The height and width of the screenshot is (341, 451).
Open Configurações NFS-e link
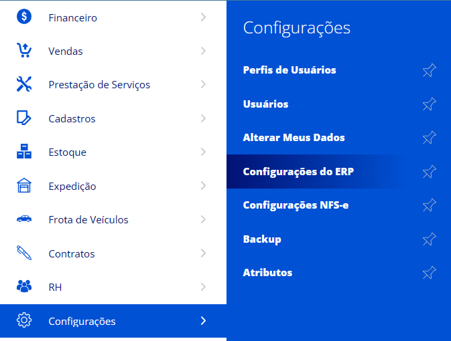pos(296,205)
